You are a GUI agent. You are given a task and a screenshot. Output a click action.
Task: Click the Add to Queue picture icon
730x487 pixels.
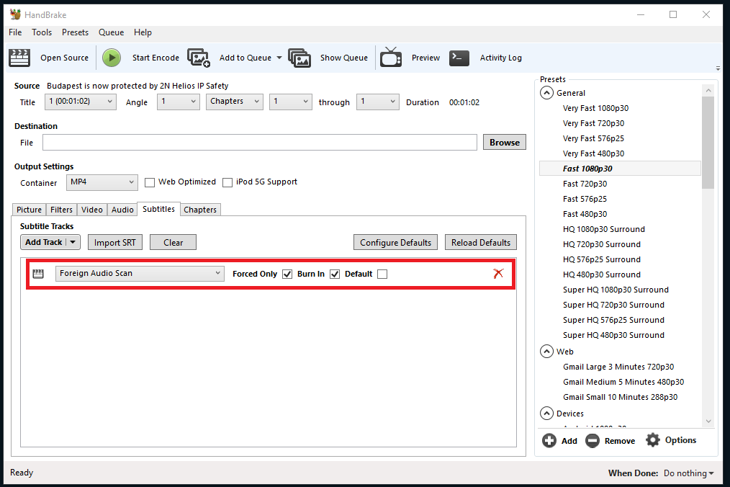tap(198, 58)
